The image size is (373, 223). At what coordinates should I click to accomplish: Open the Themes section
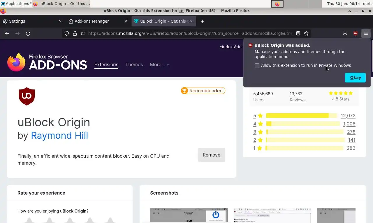click(134, 65)
